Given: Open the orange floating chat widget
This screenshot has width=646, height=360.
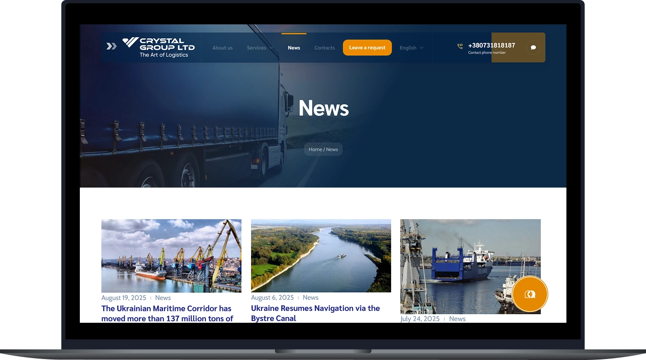Looking at the screenshot, I should pos(530,294).
